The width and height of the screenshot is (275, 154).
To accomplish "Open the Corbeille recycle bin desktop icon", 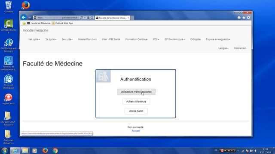I will [x=9, y=7].
